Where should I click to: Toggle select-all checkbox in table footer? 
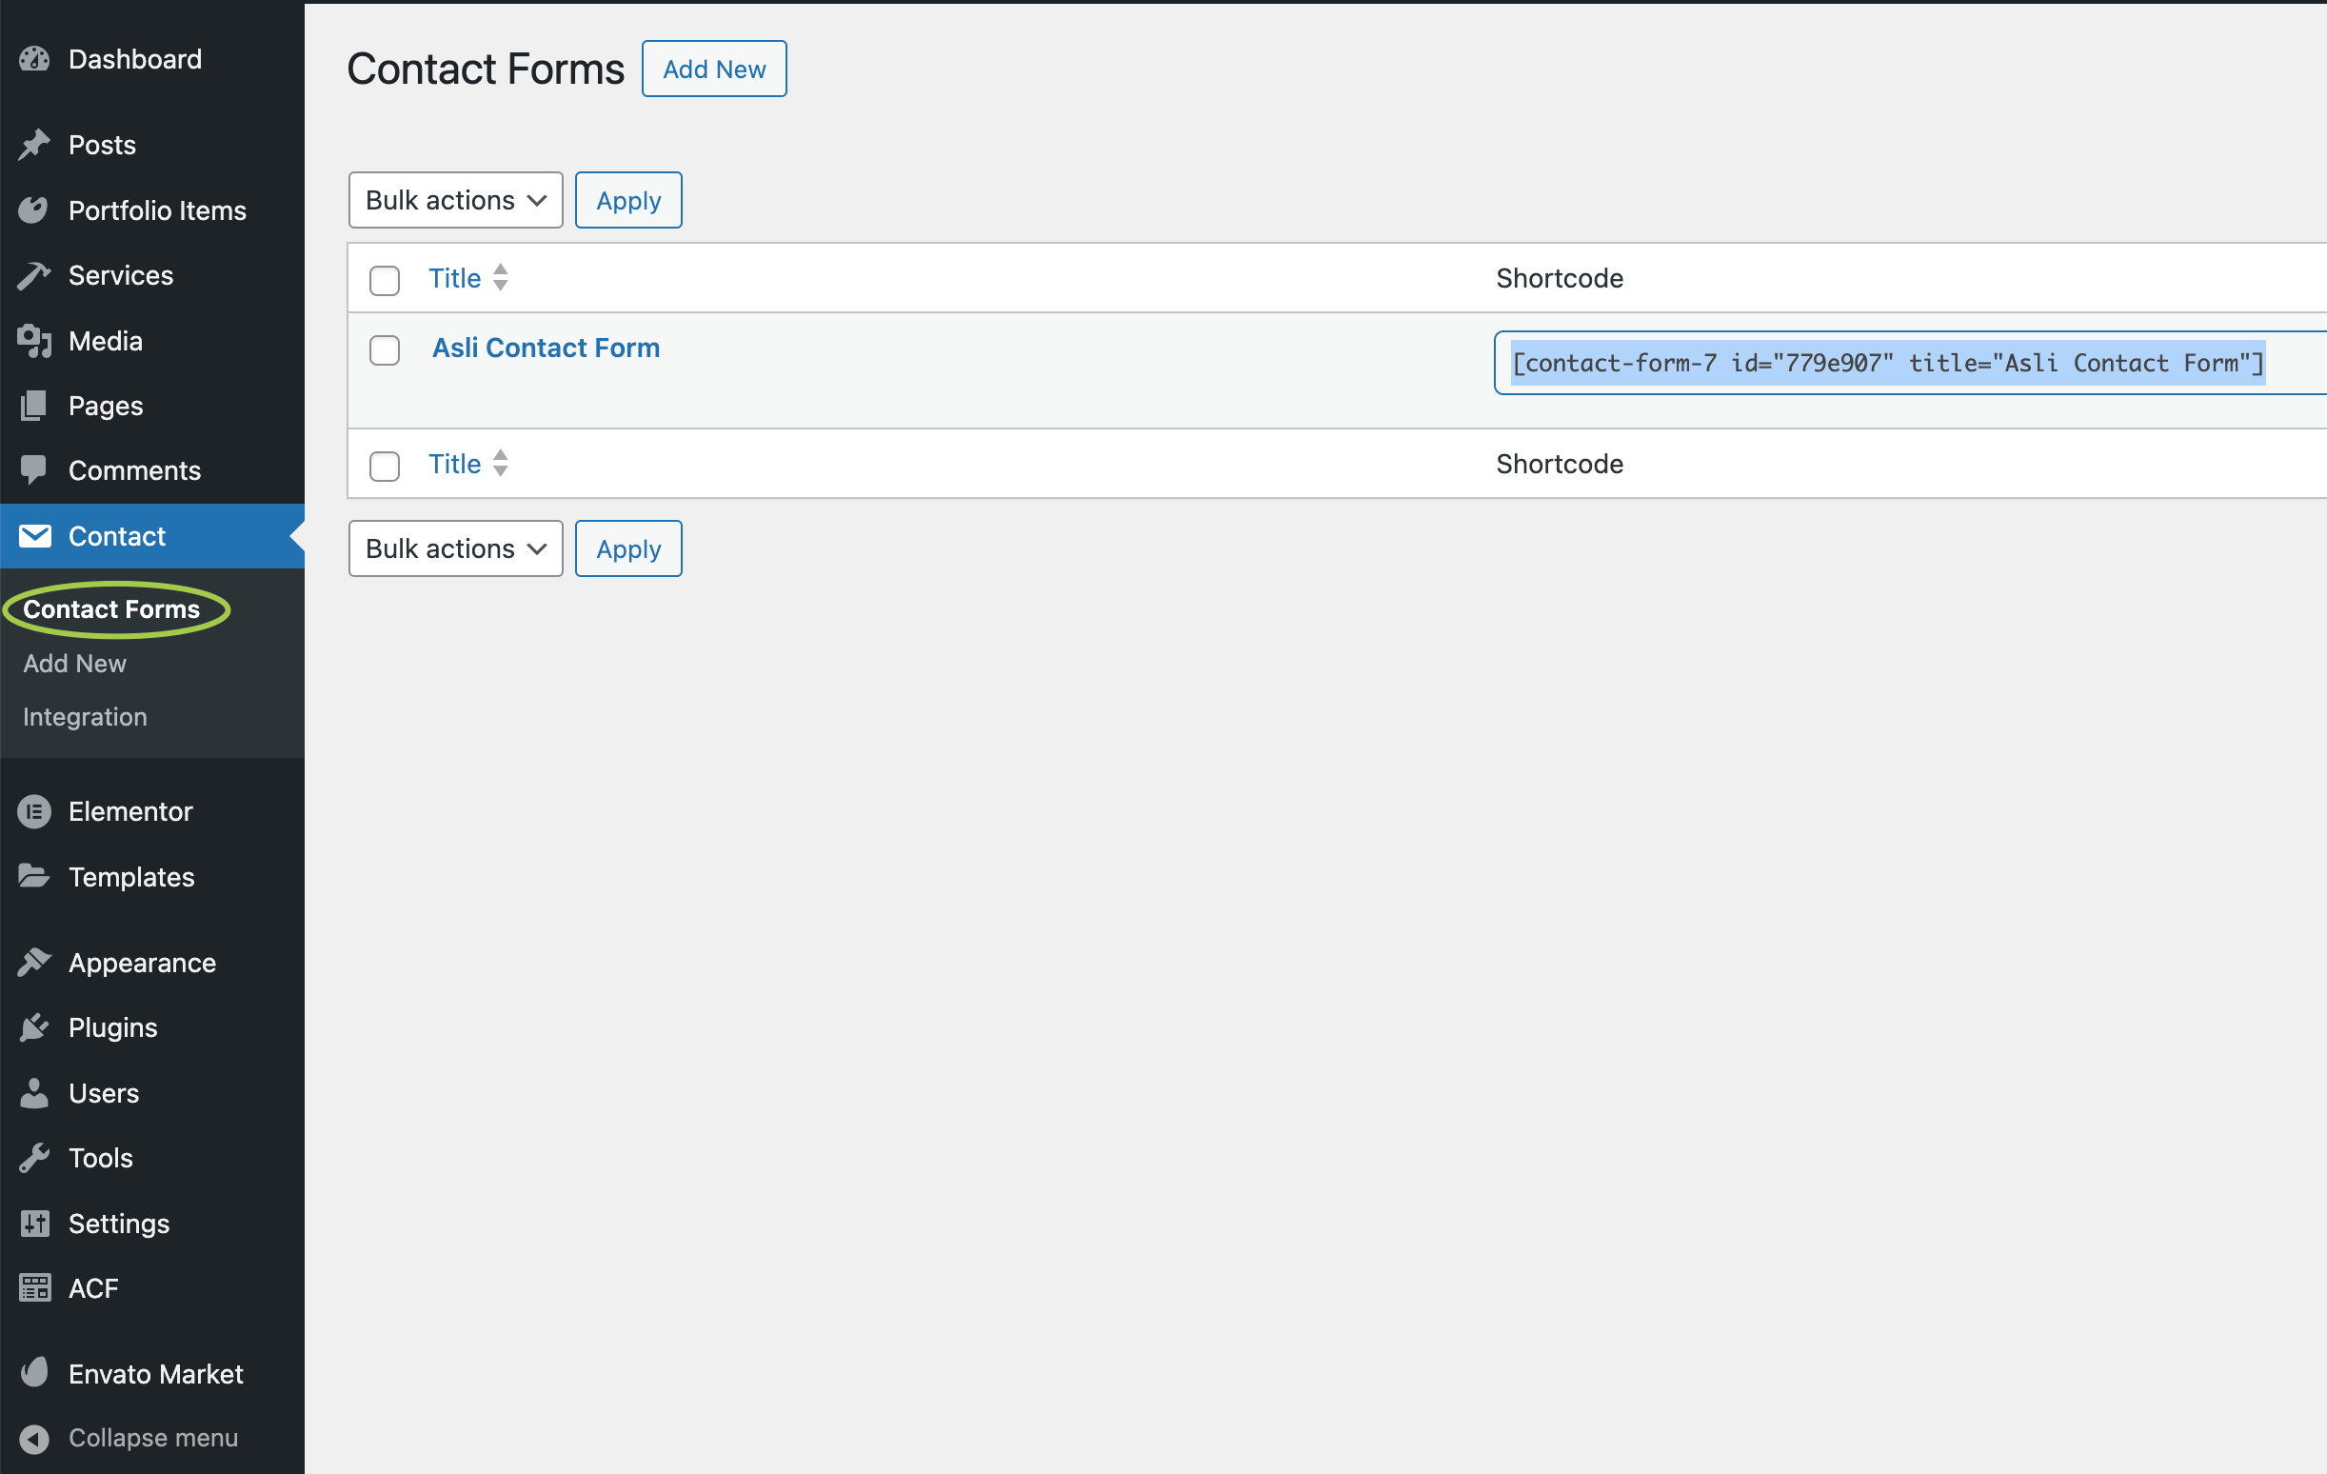[x=385, y=466]
